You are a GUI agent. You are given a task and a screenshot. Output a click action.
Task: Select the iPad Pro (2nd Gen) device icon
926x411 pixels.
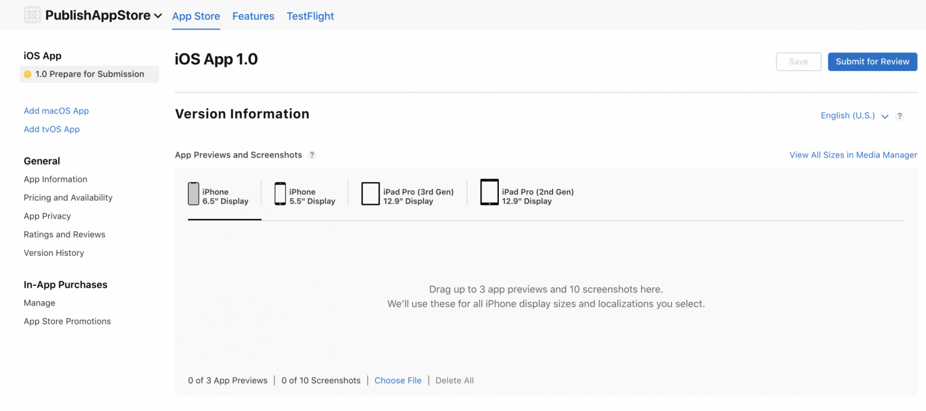tap(489, 192)
